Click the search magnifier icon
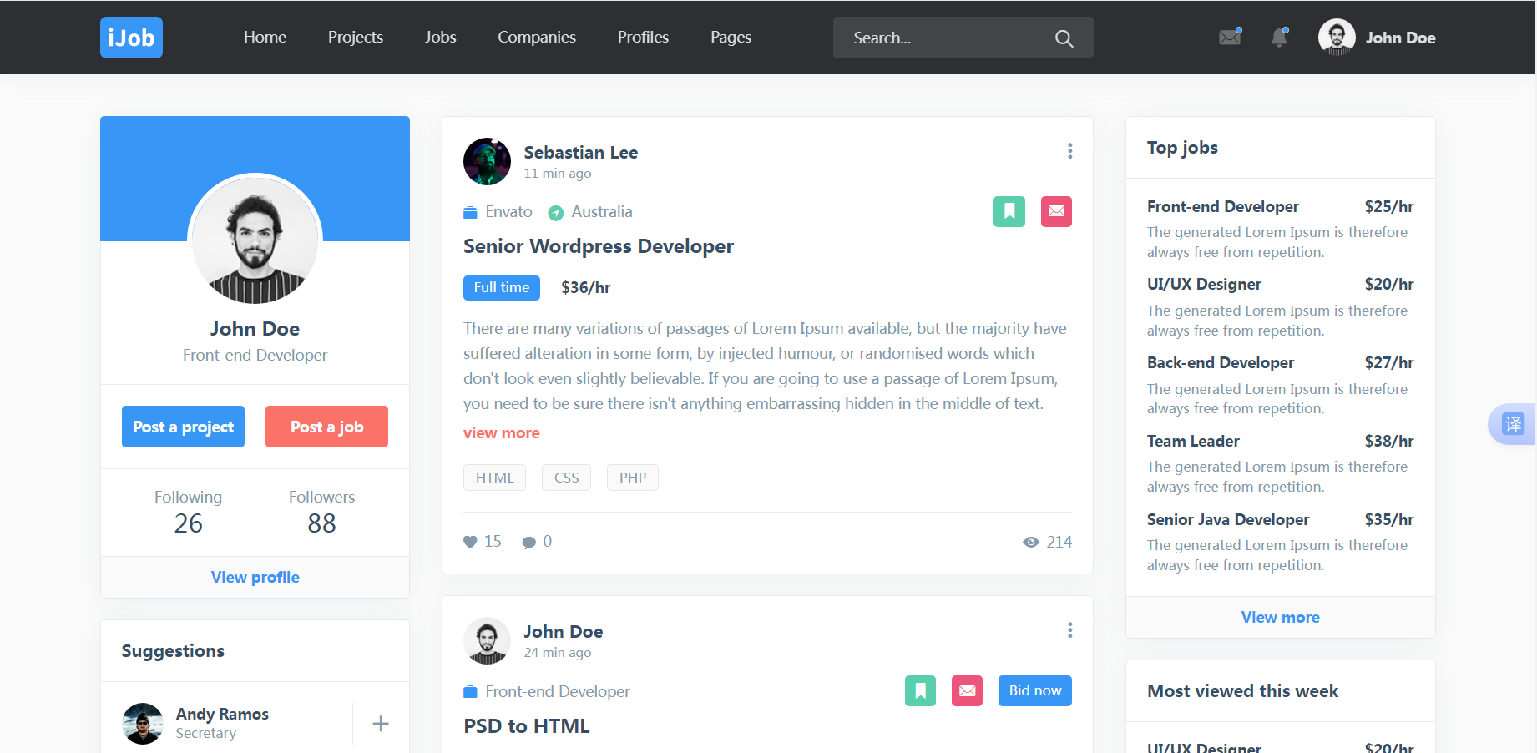The width and height of the screenshot is (1537, 753). coord(1064,38)
